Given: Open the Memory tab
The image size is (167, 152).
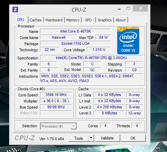Looking at the screenshot, I should click(x=73, y=20).
